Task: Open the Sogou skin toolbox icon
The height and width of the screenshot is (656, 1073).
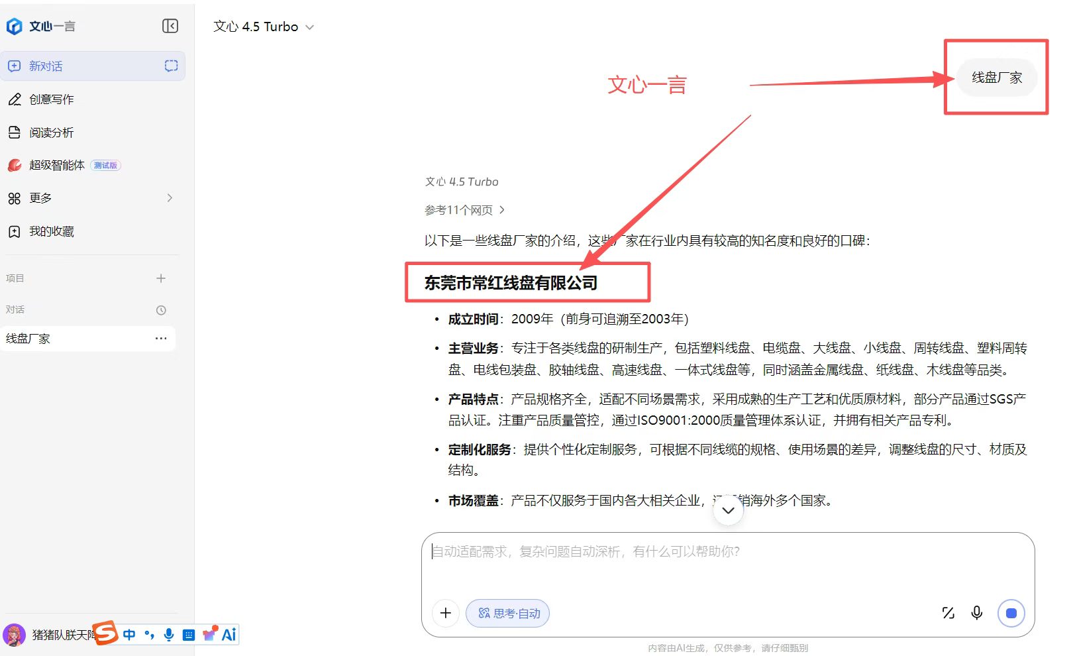Action: tap(210, 634)
